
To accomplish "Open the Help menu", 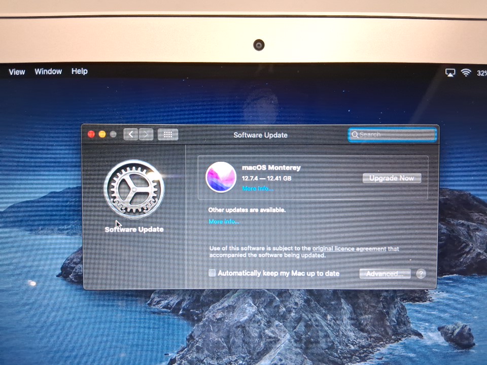I will click(79, 71).
